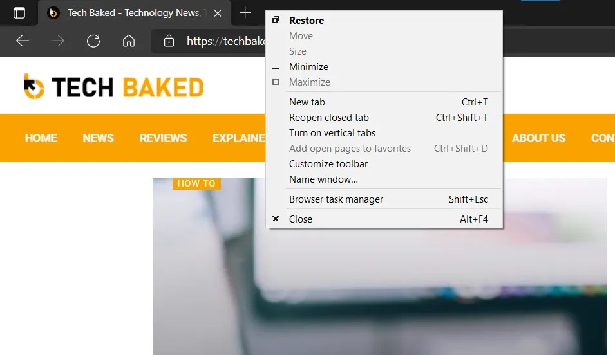Open the ABOUT US navigation link
The width and height of the screenshot is (615, 355).
tap(538, 138)
